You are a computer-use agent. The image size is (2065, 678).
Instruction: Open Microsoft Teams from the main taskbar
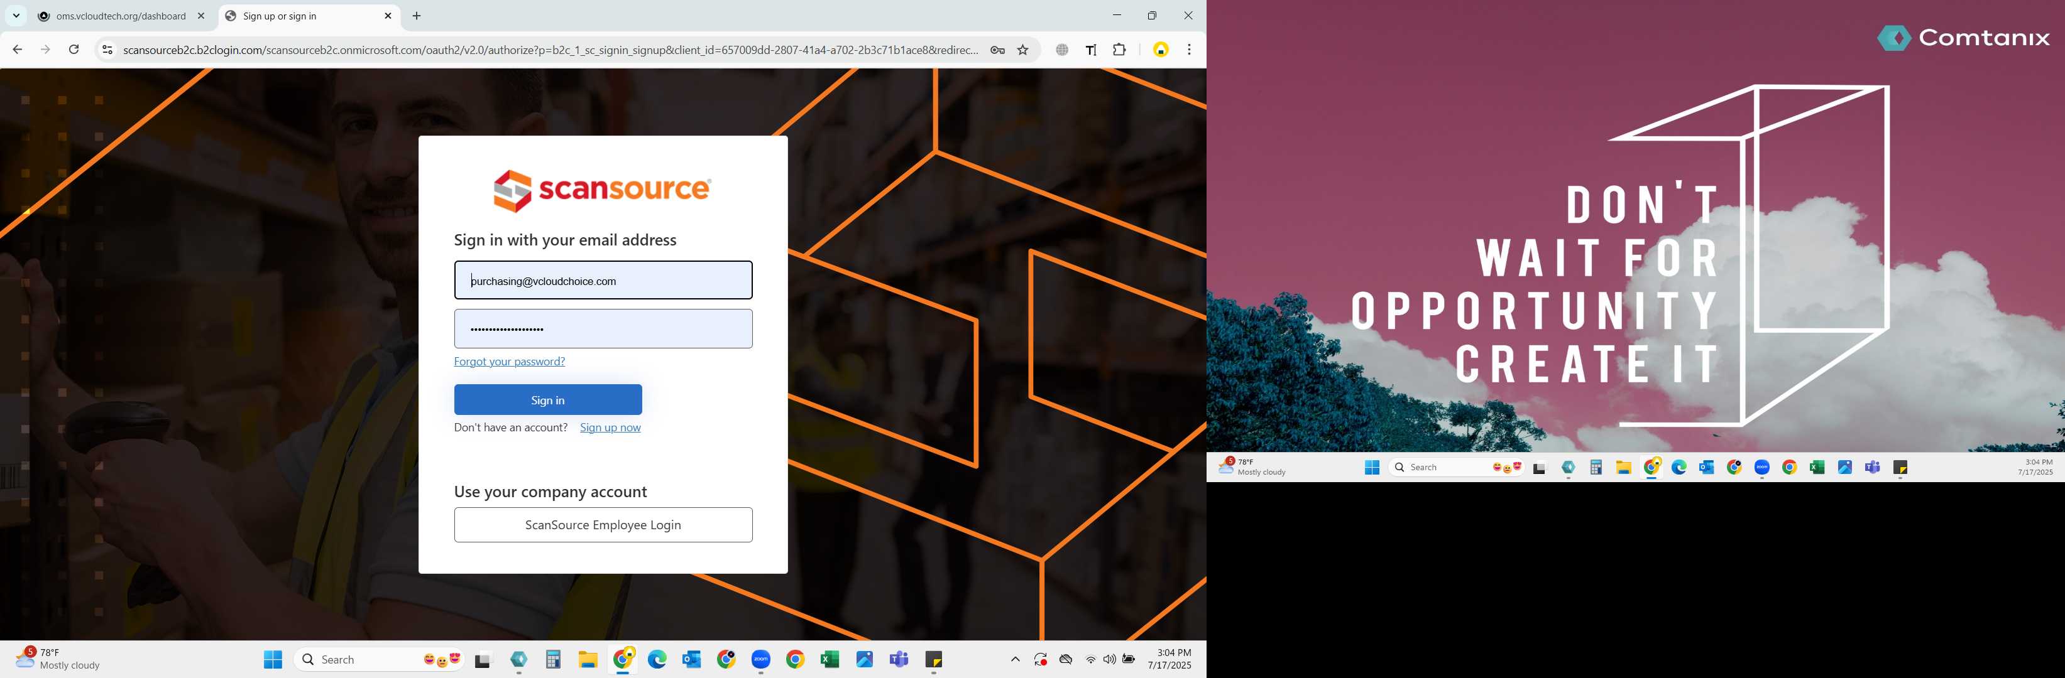tap(899, 660)
